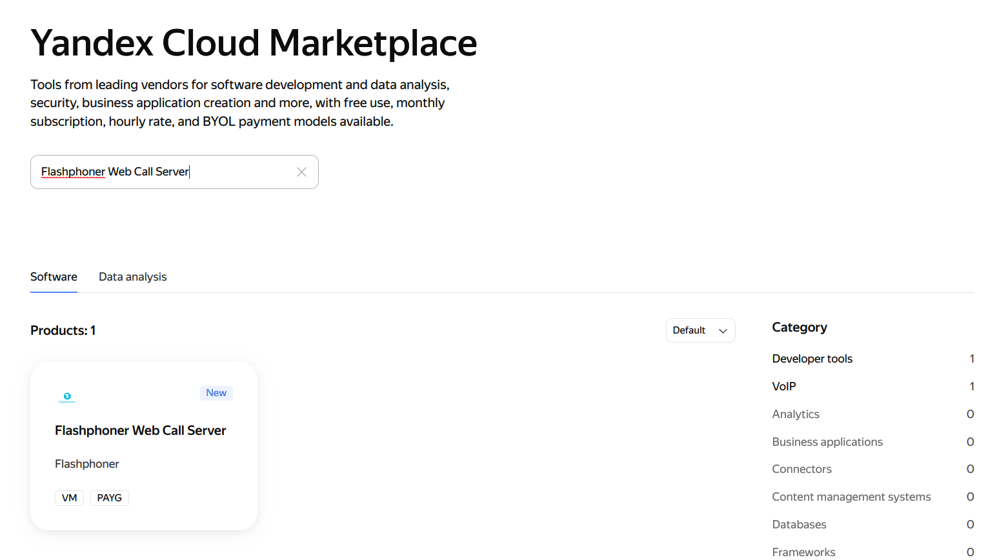Clear the search field with X icon
Screen dimensions: 1008x560
coord(301,172)
